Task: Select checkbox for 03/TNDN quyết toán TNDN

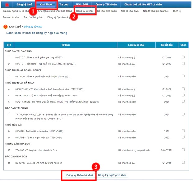Action: tap(183, 76)
